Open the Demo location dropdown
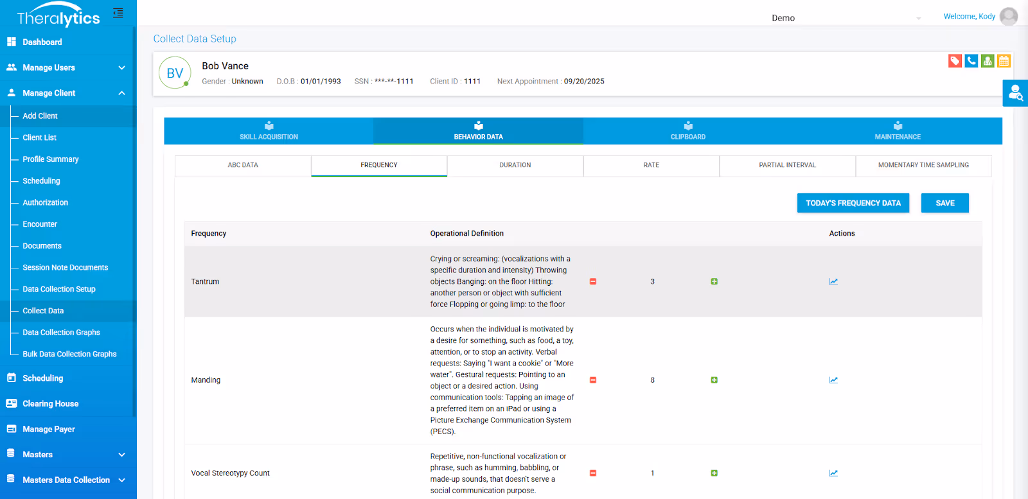 pyautogui.click(x=846, y=18)
